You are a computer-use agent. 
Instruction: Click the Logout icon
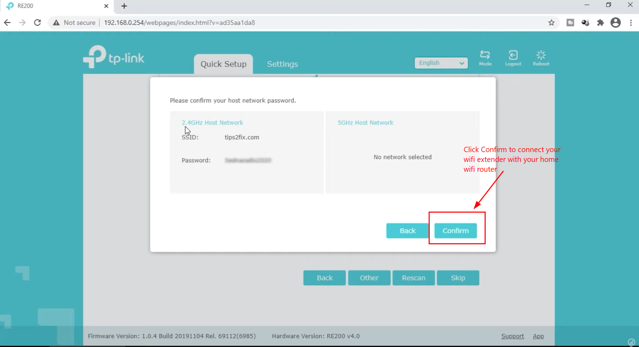click(x=513, y=58)
